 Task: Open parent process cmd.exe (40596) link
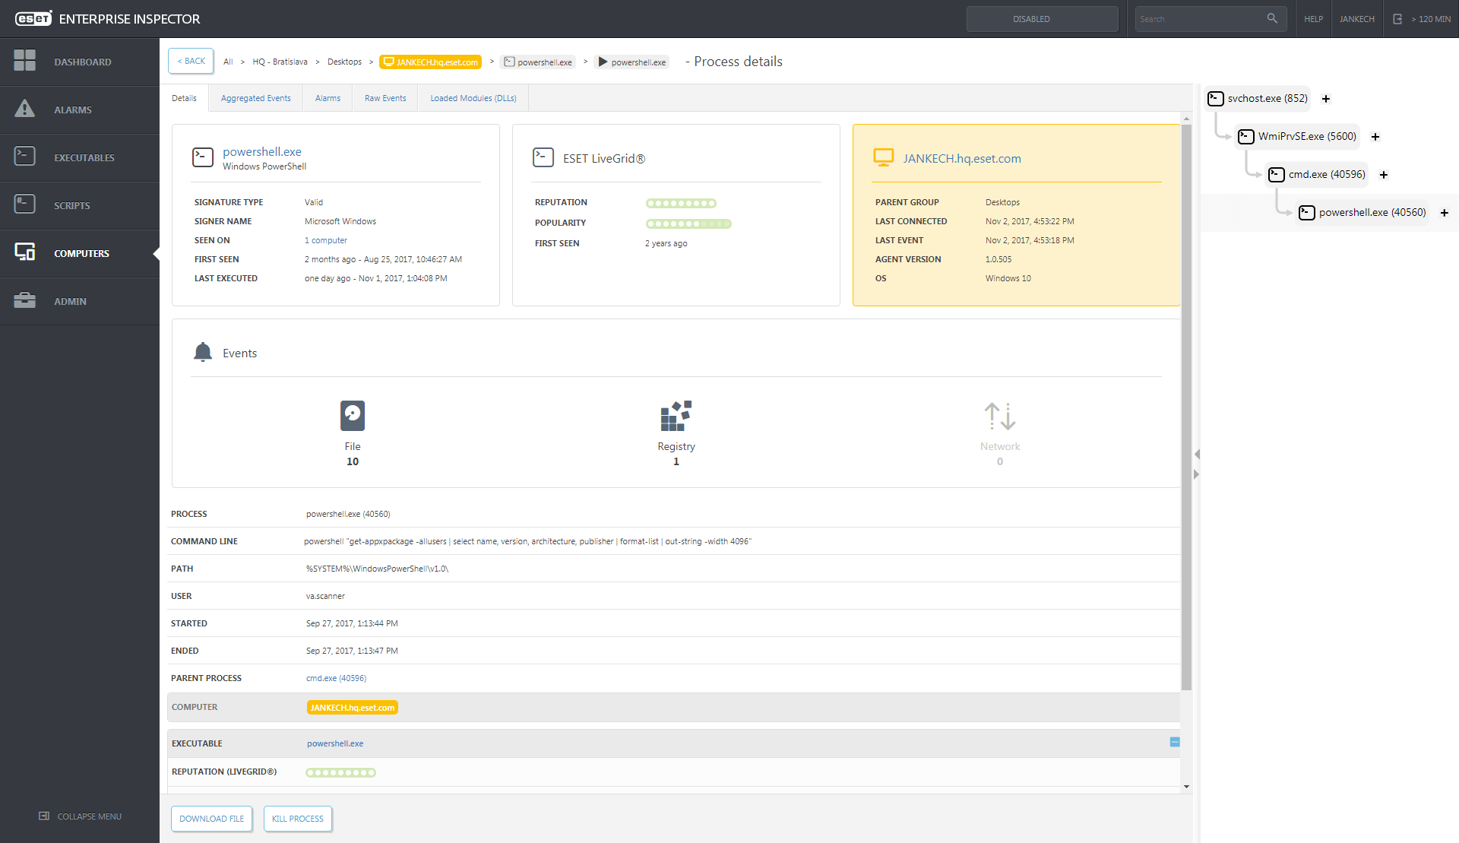[336, 678]
